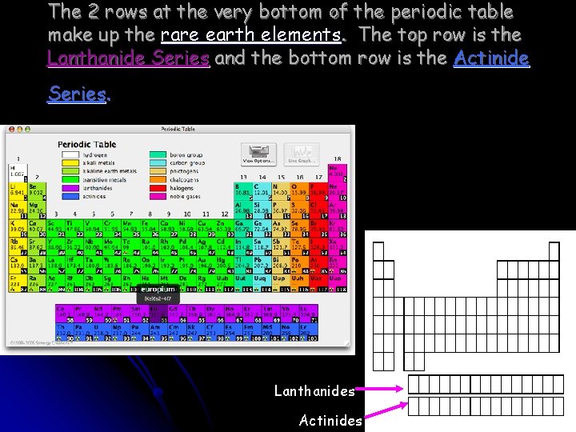Click the noble gases magenta swatch
This screenshot has height=432, width=576.
(158, 197)
